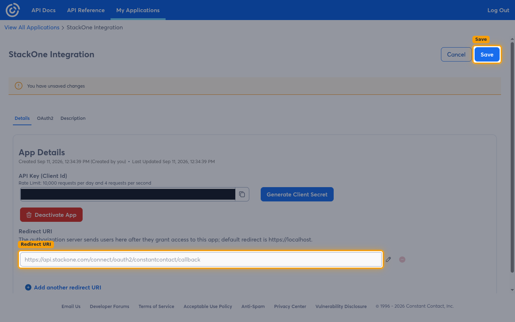This screenshot has height=322, width=515.
Task: Open Terms of Service footer link
Action: pyautogui.click(x=156, y=306)
